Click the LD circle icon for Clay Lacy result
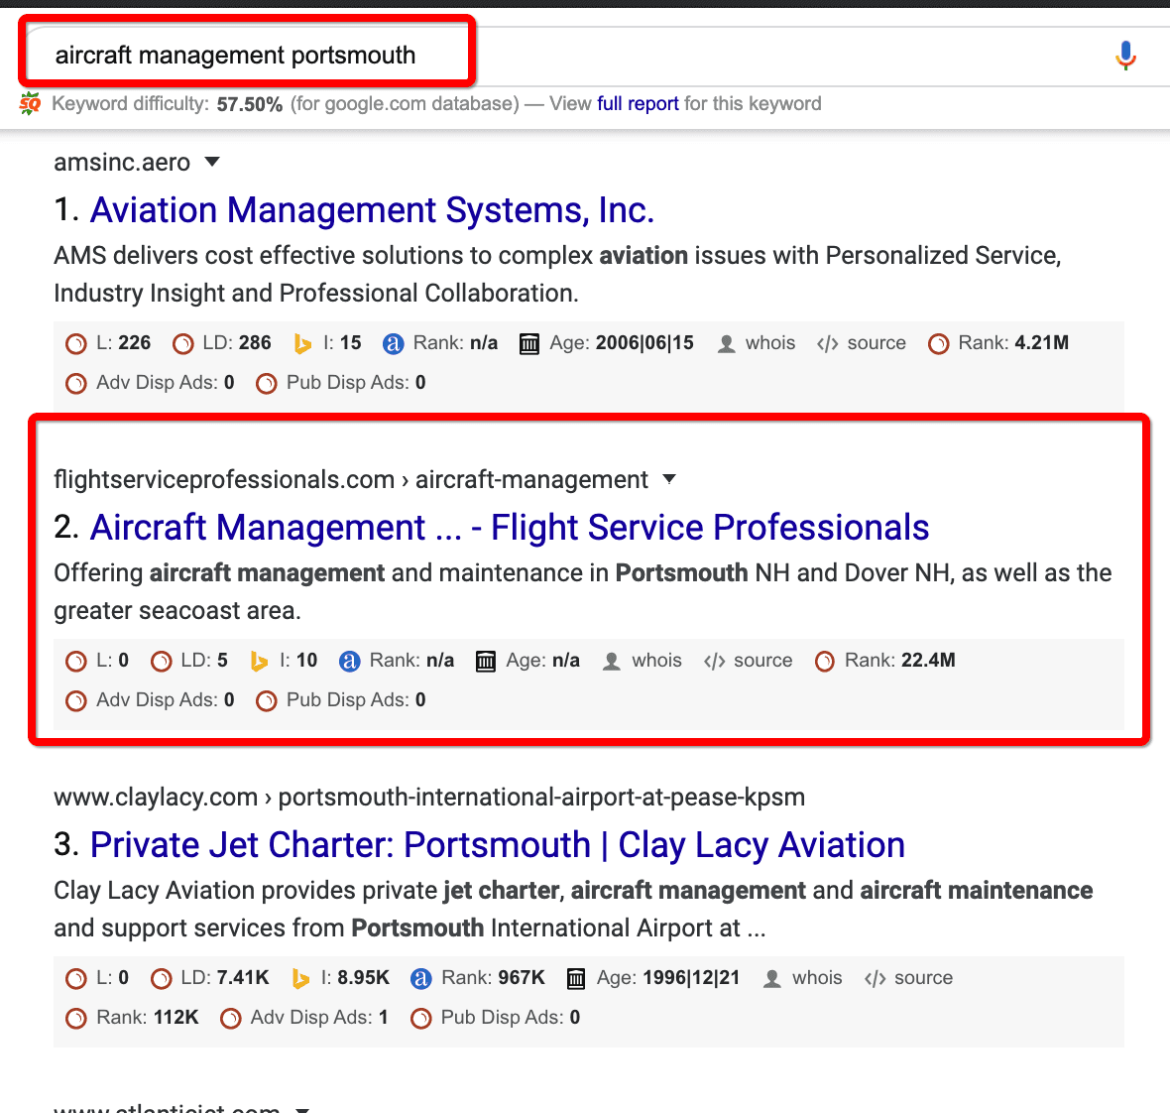This screenshot has height=1113, width=1170. coord(162,979)
